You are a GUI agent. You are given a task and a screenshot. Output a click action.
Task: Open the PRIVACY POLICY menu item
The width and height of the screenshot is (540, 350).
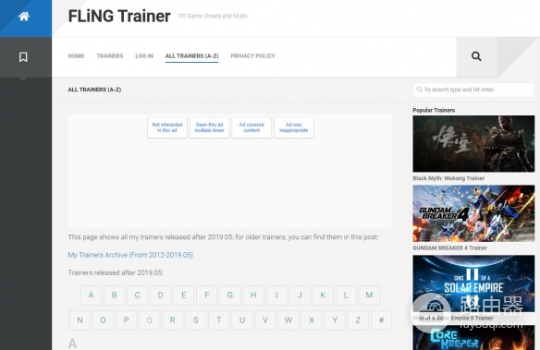(x=252, y=55)
